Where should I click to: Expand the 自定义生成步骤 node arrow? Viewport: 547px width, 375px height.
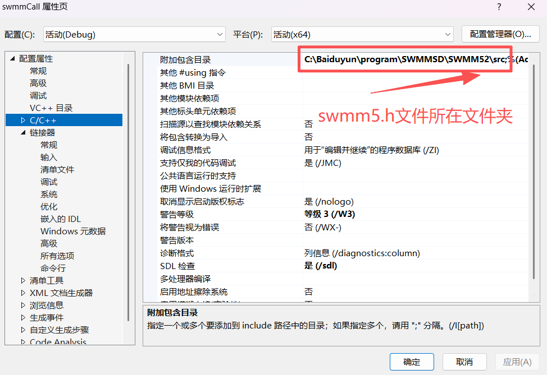[23, 330]
